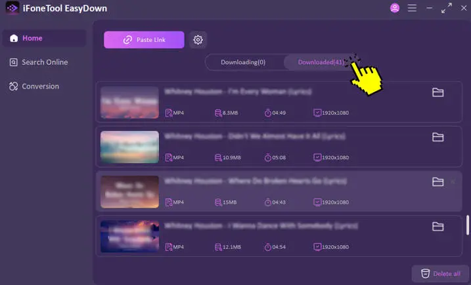This screenshot has height=285, width=471.
Task: Click thumbnail of I Wanna Dance With Somebody
Action: [x=129, y=236]
